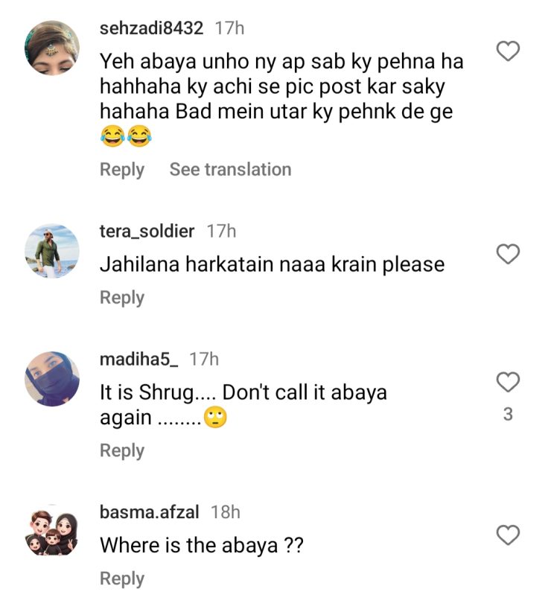This screenshot has width=551, height=609.
Task: Like sehzadi8432's comment with the heart
Action: (x=508, y=51)
